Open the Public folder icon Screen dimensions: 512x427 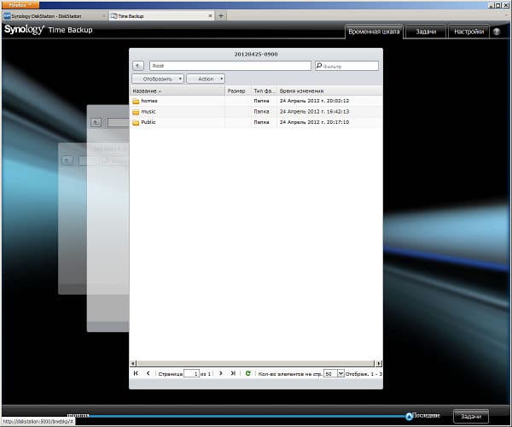click(136, 123)
